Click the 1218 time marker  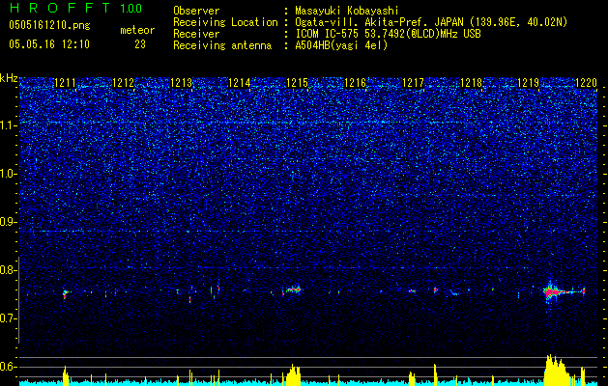(471, 82)
